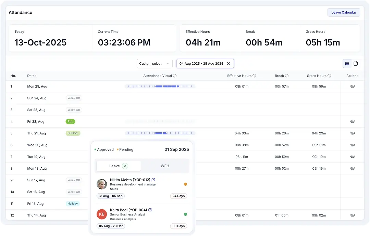The width and height of the screenshot is (370, 236).
Task: Clear the date range with X icon
Action: pos(229,64)
